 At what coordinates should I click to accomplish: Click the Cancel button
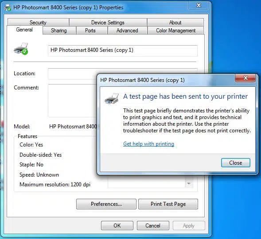(x=153, y=226)
